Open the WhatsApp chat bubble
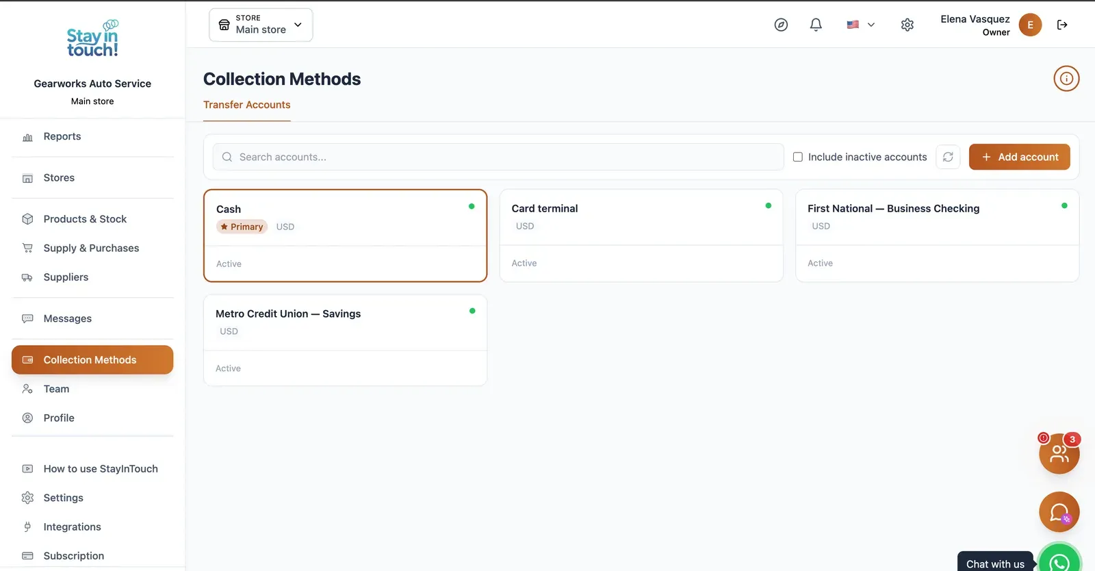 click(1059, 562)
